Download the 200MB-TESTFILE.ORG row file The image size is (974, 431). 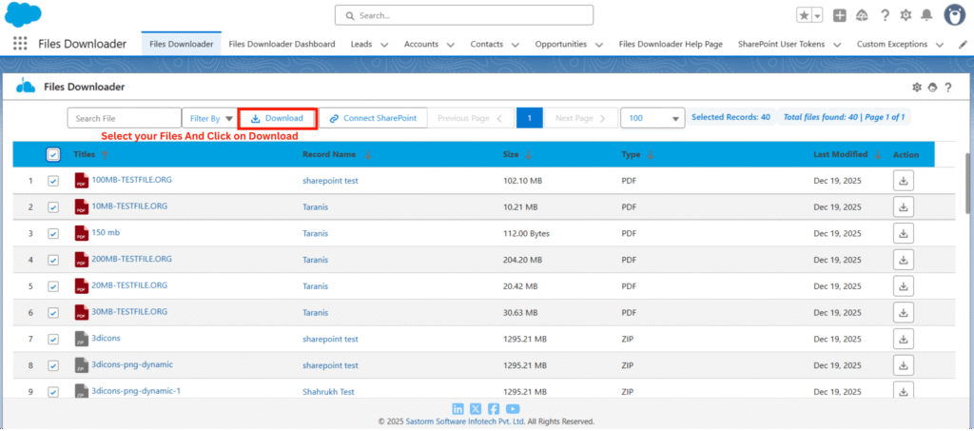904,260
